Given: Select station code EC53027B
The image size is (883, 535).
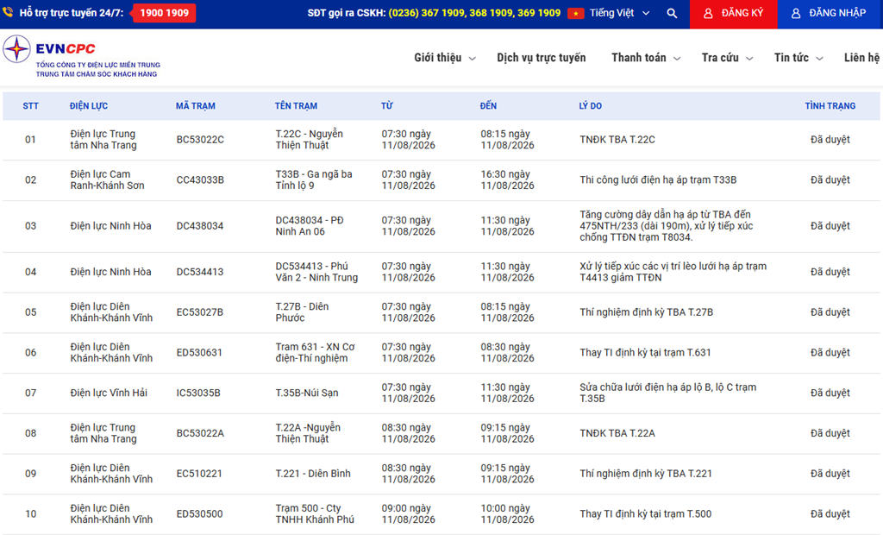Looking at the screenshot, I should click(200, 312).
